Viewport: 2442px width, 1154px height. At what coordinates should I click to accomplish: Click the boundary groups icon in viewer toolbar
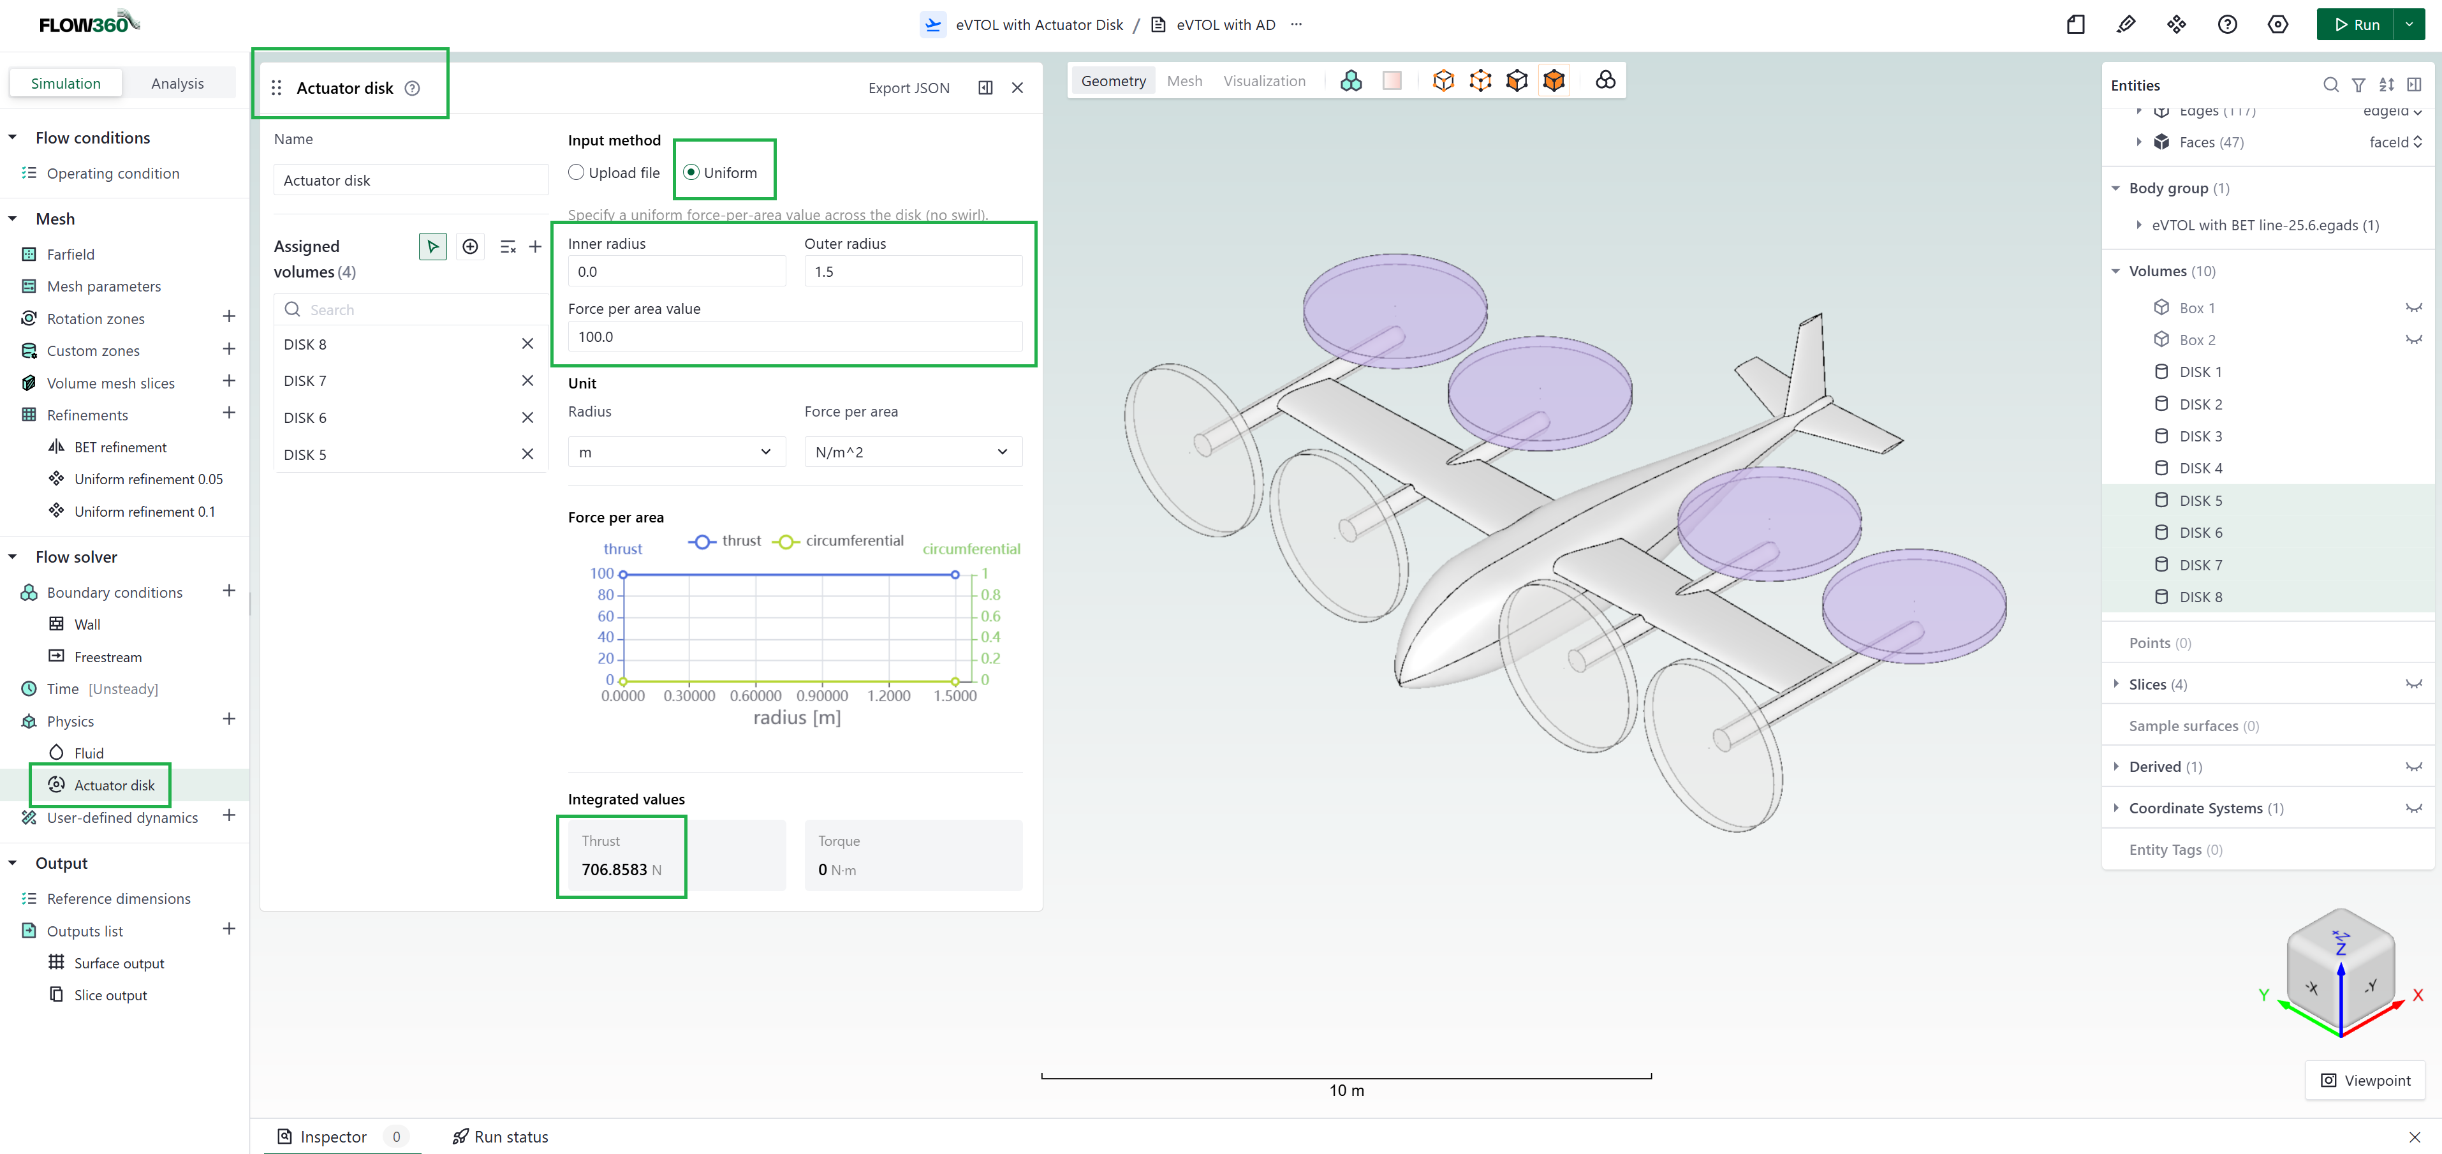tap(1351, 80)
